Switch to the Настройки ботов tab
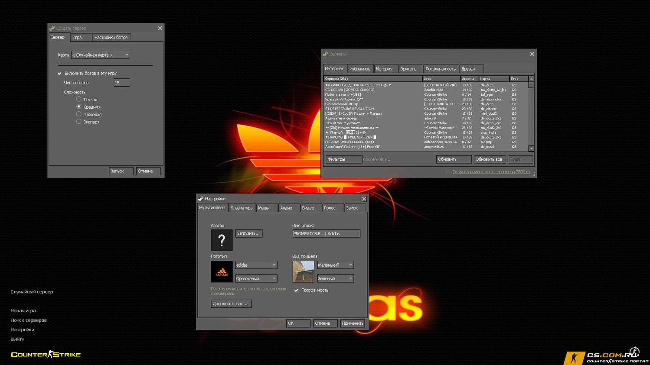Image resolution: width=650 pixels, height=365 pixels. [x=111, y=37]
